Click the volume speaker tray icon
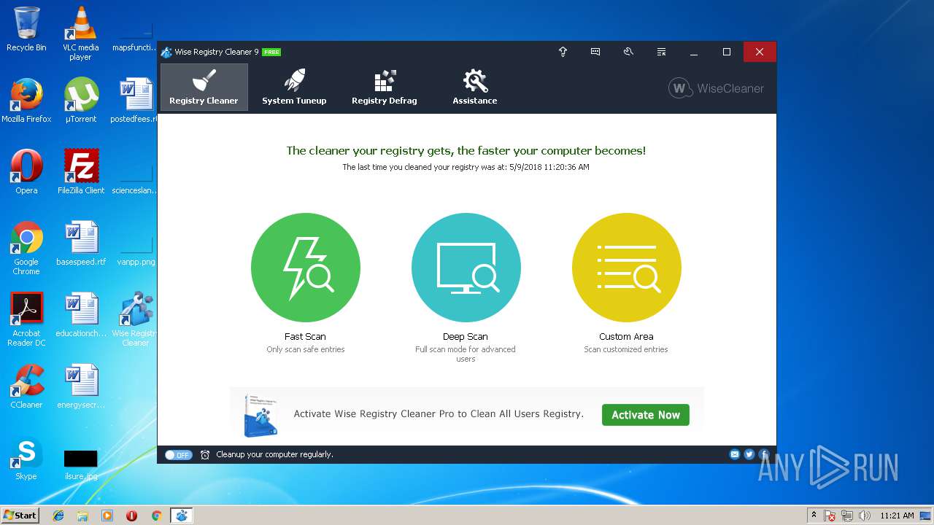 pos(865,516)
